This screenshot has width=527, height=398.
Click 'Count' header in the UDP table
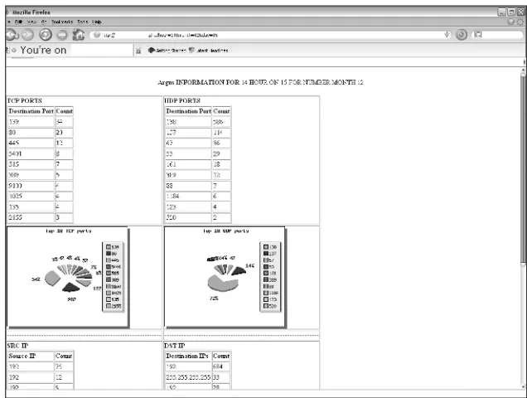tap(221, 111)
